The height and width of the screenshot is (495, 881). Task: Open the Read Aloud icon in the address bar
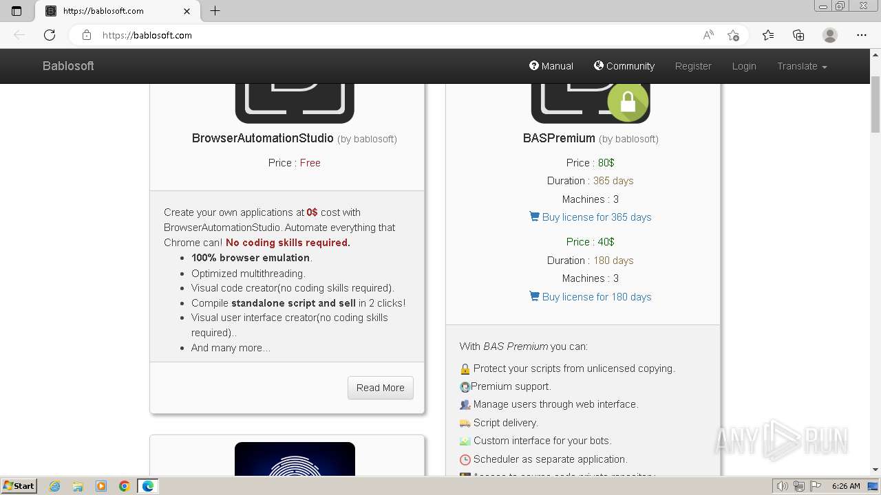pos(708,35)
